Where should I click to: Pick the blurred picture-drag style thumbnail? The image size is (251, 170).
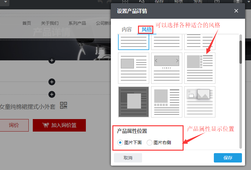point(200,102)
